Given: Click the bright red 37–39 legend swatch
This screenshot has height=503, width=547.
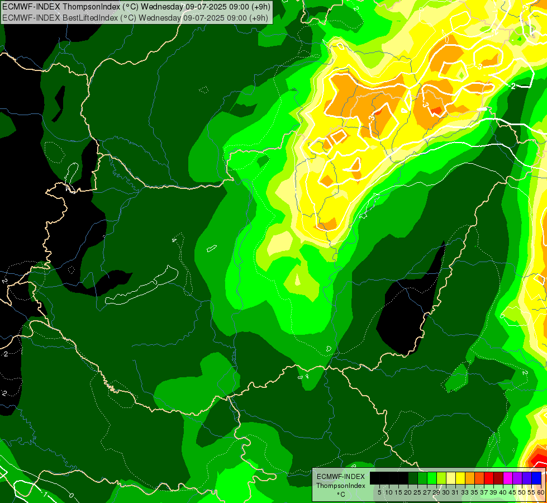Looking at the screenshot, I should (x=489, y=478).
